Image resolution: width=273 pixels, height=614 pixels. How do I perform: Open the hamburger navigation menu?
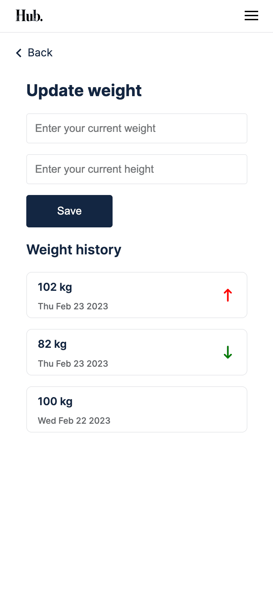click(251, 16)
